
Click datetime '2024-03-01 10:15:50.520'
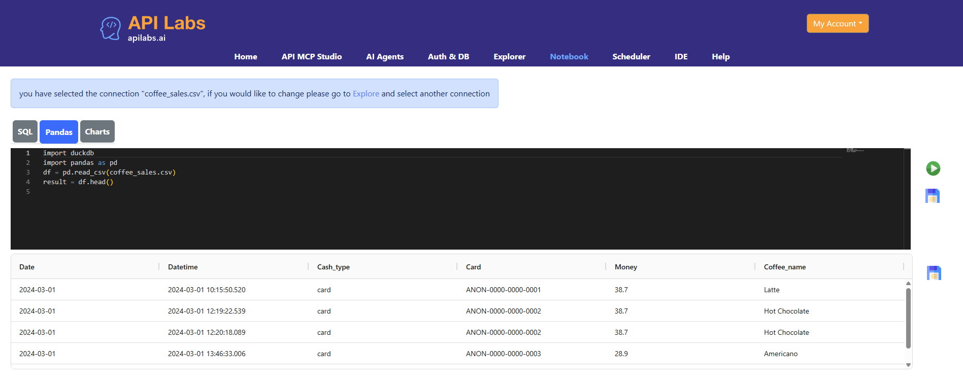pos(207,290)
